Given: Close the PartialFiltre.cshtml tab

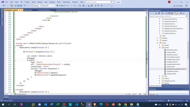Looking at the screenshot, I should 22,10.
